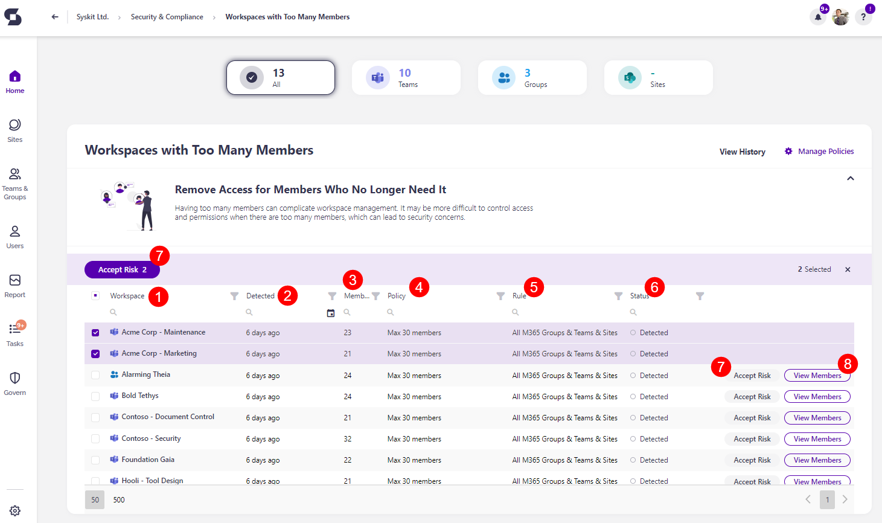
Task: Set page size to 500
Action: click(119, 500)
